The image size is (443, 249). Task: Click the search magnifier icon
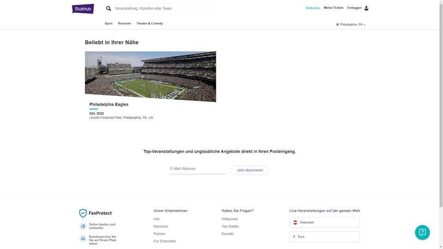(x=108, y=8)
